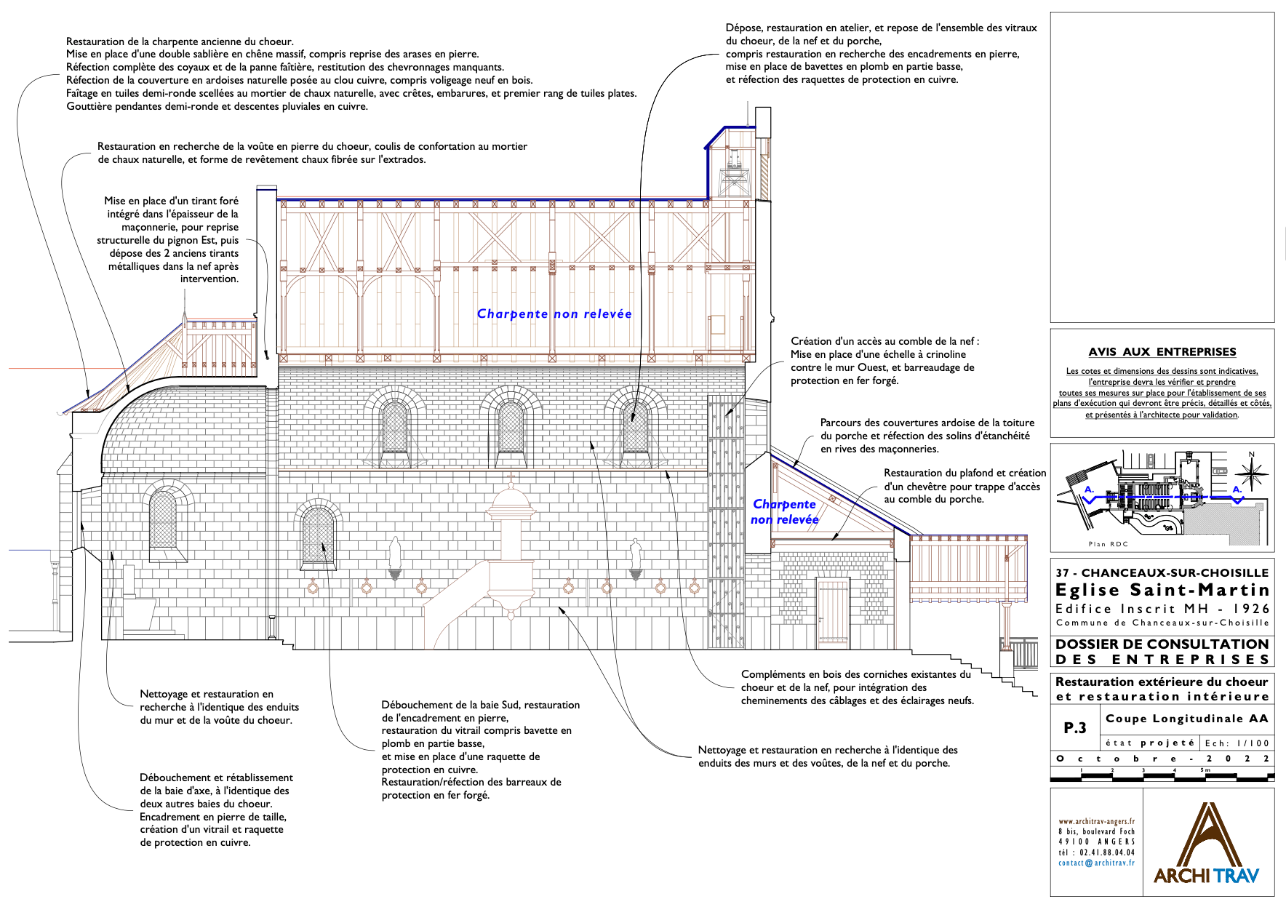Click the north arrow compass on key plan
1286x907 pixels.
(x=1251, y=473)
